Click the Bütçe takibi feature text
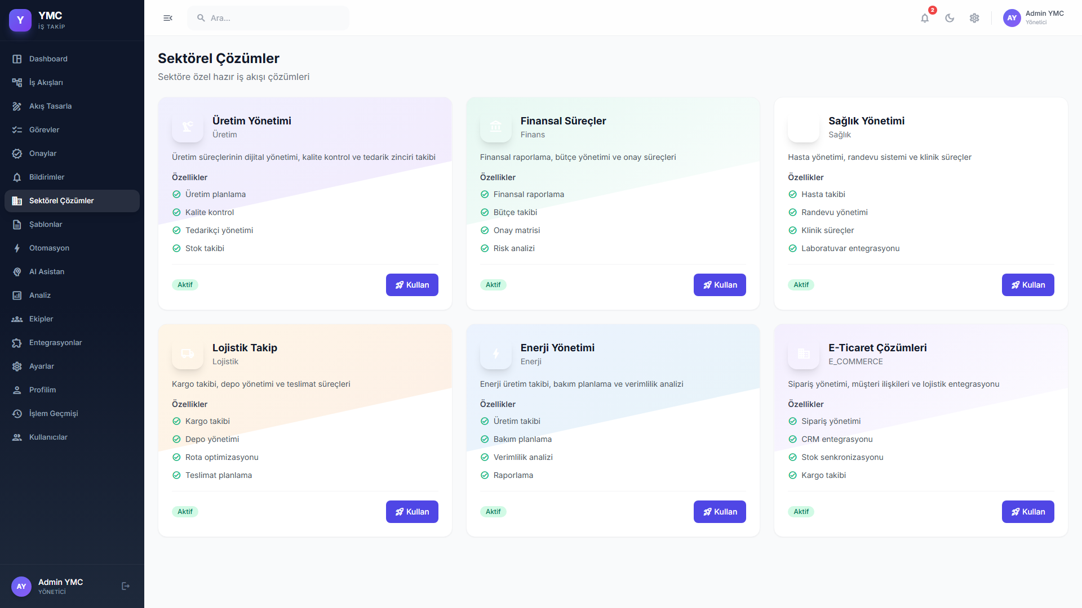This screenshot has width=1082, height=608. [x=515, y=212]
